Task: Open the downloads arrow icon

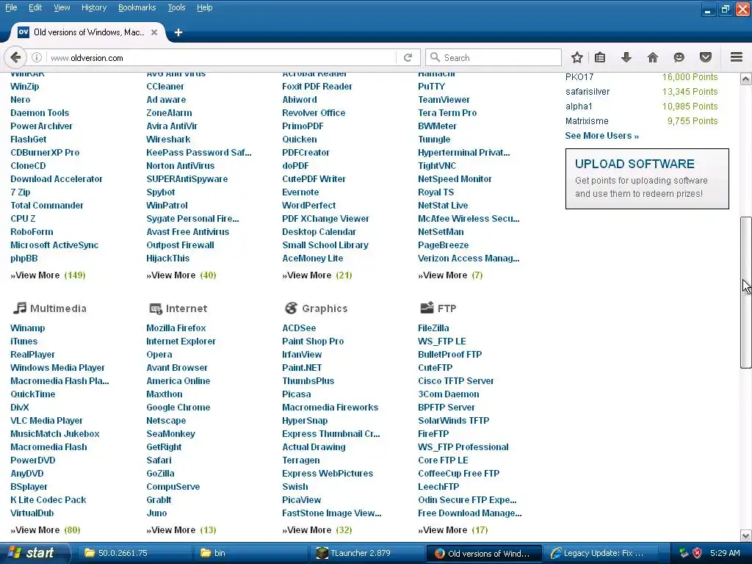Action: point(626,57)
